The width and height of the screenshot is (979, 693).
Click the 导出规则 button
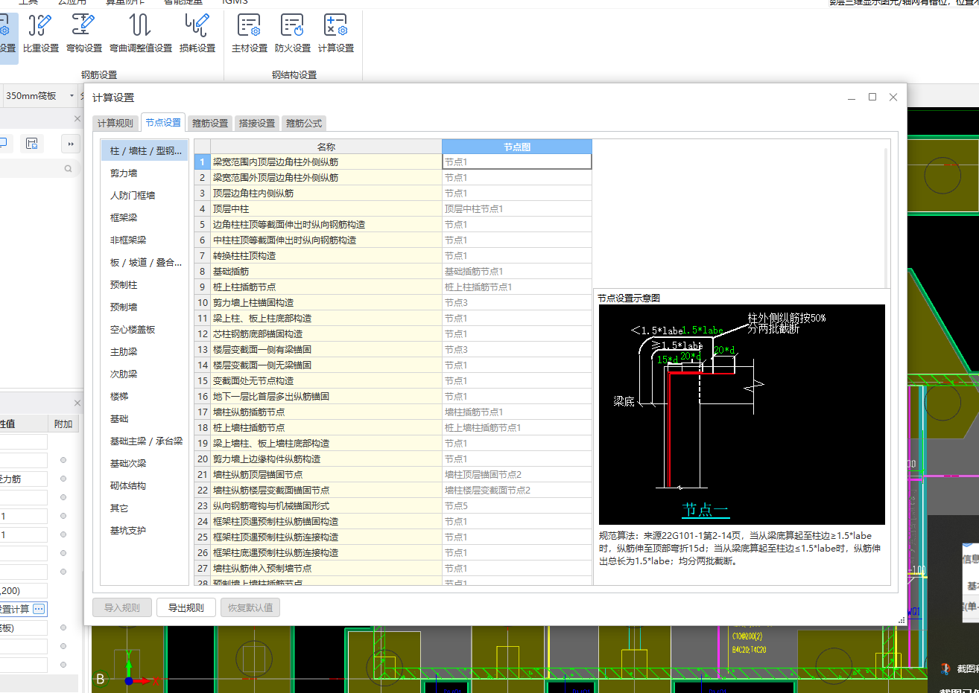pos(186,607)
